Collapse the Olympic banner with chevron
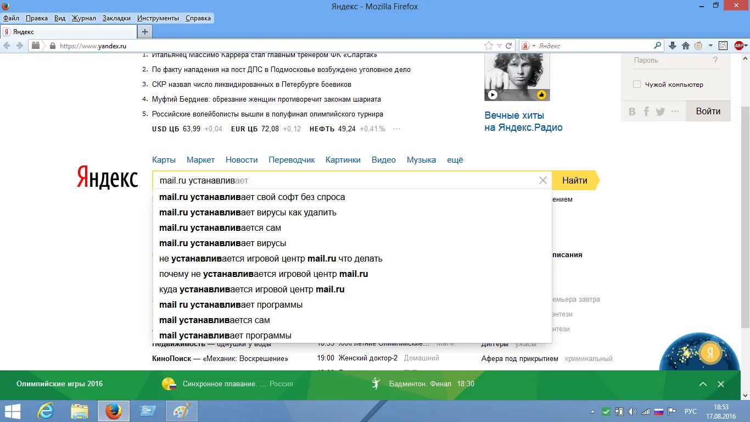750x422 pixels. coord(703,384)
